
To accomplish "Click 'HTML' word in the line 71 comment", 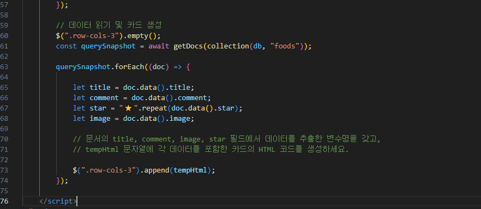I will (x=267, y=150).
